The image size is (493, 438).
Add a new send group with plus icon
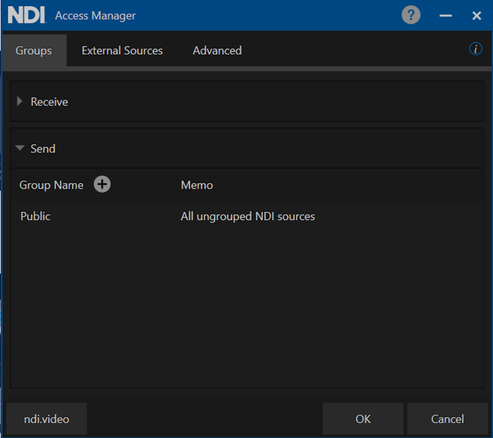tap(102, 185)
